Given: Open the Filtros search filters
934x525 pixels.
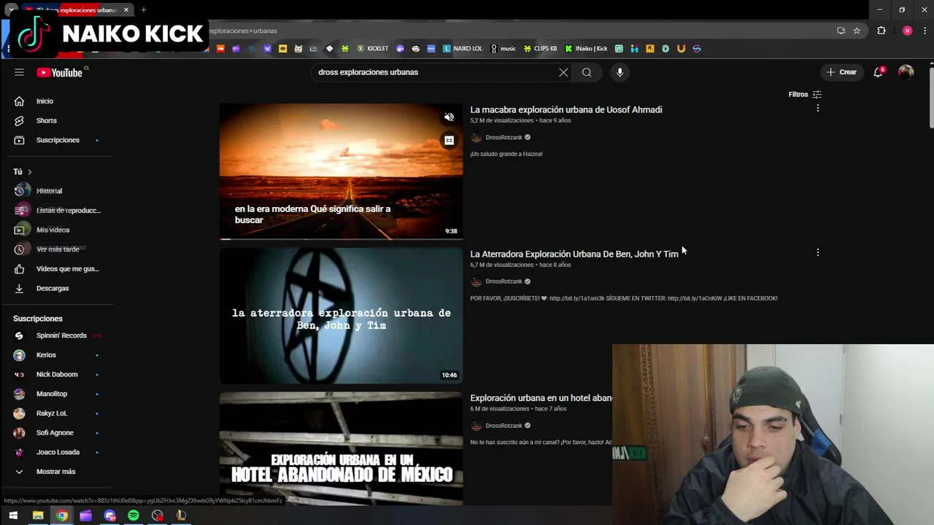Looking at the screenshot, I should [805, 94].
